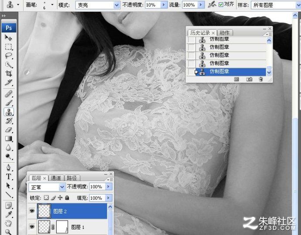The image size is (301, 235).
Task: Open the 样本 dropdown showing 所有图层
Action: coord(298,5)
